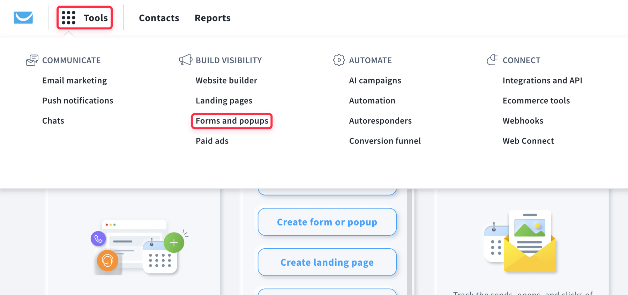This screenshot has width=628, height=295.
Task: Open Paid ads
Action: [x=212, y=141]
